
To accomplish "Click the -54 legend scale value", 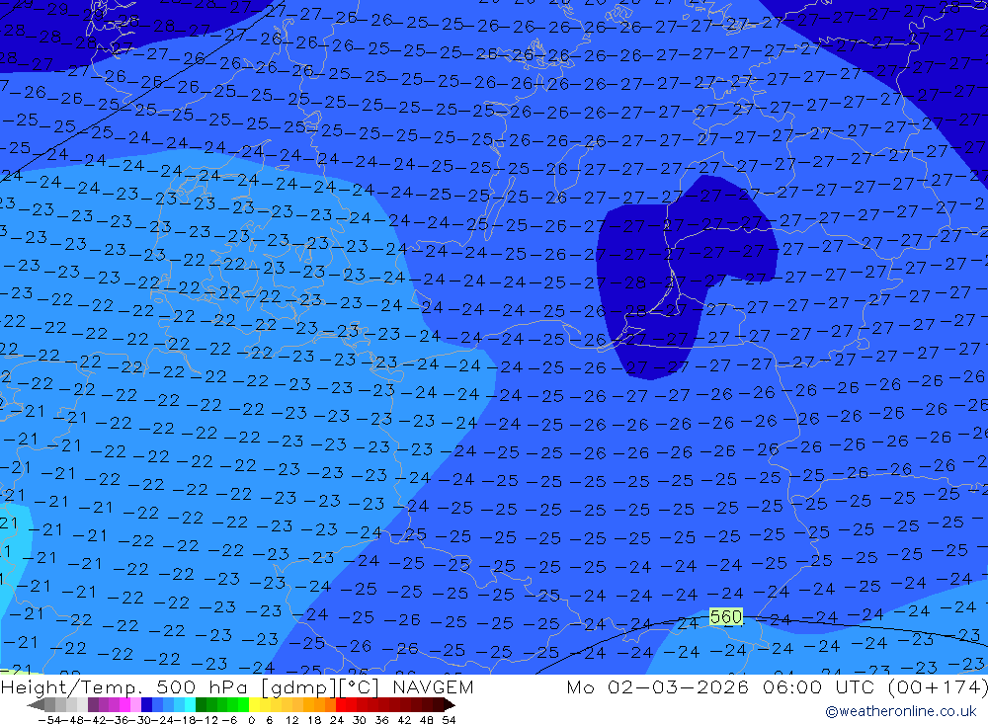I will pyautogui.click(x=49, y=720).
